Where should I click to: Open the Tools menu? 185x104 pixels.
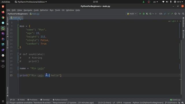(x=58, y=10)
